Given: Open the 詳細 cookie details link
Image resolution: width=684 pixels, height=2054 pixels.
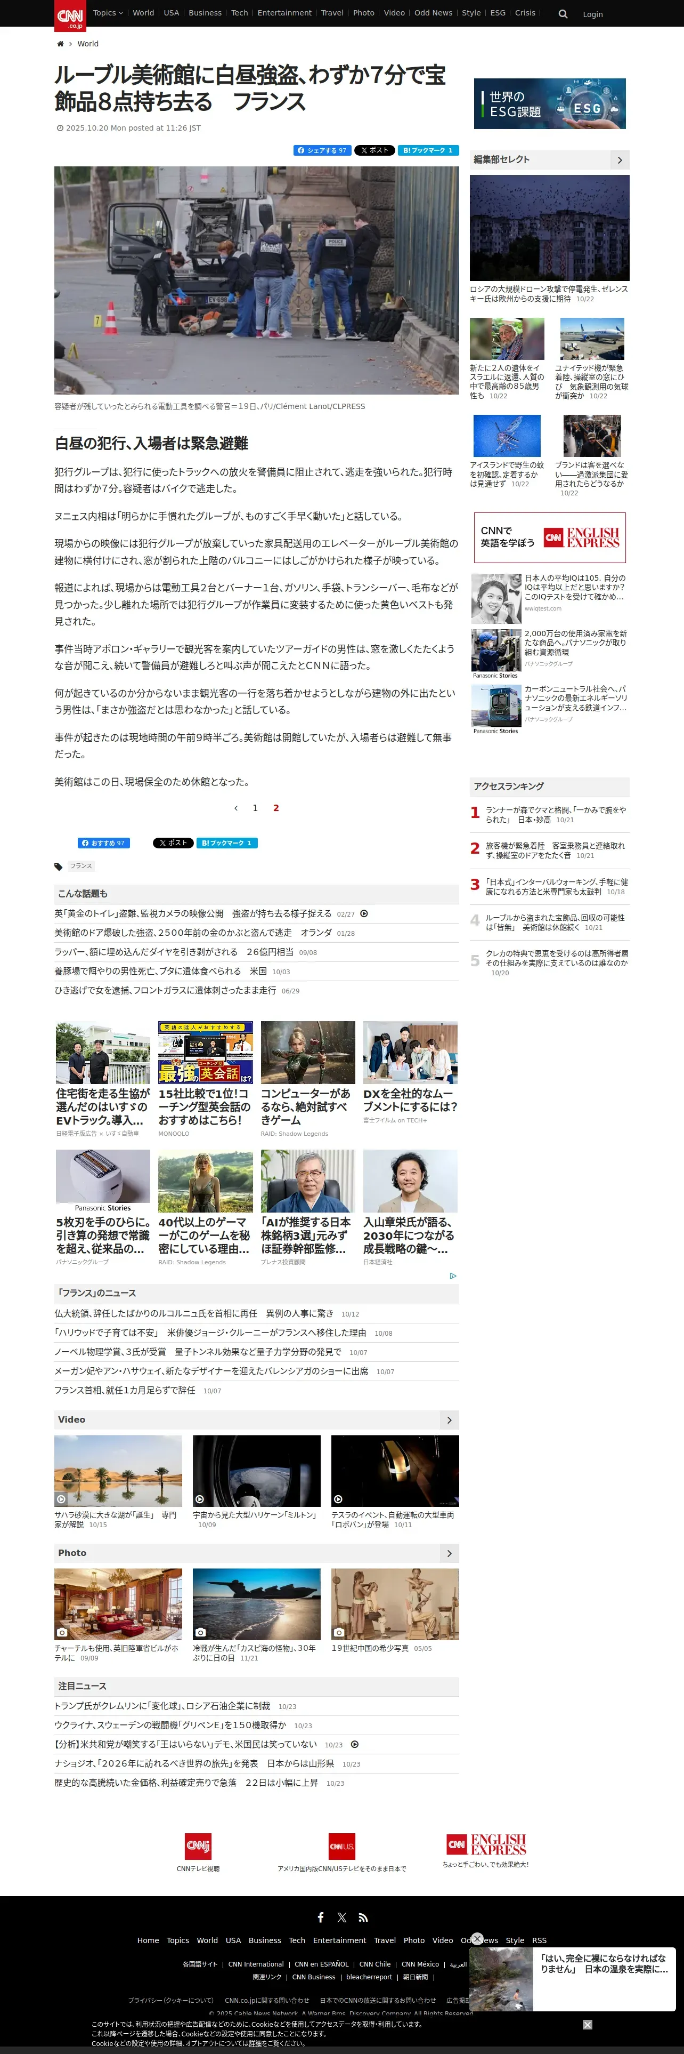Looking at the screenshot, I should point(255,2044).
